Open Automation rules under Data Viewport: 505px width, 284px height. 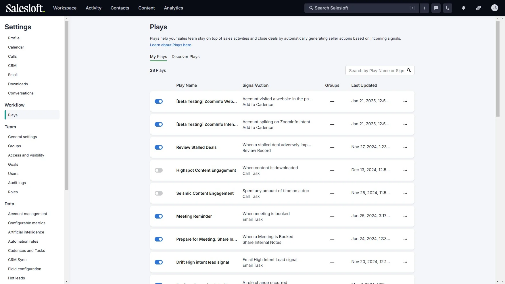point(23,241)
